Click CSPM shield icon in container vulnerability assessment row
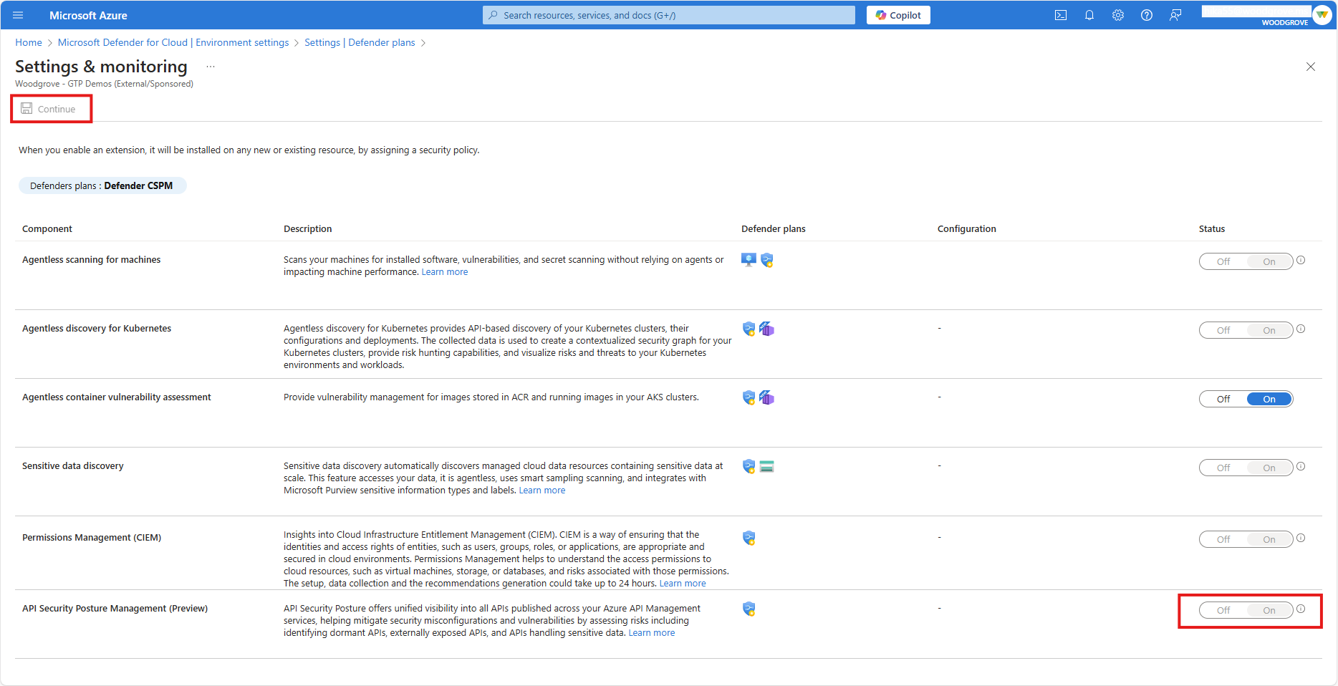This screenshot has height=686, width=1338. pyautogui.click(x=749, y=397)
